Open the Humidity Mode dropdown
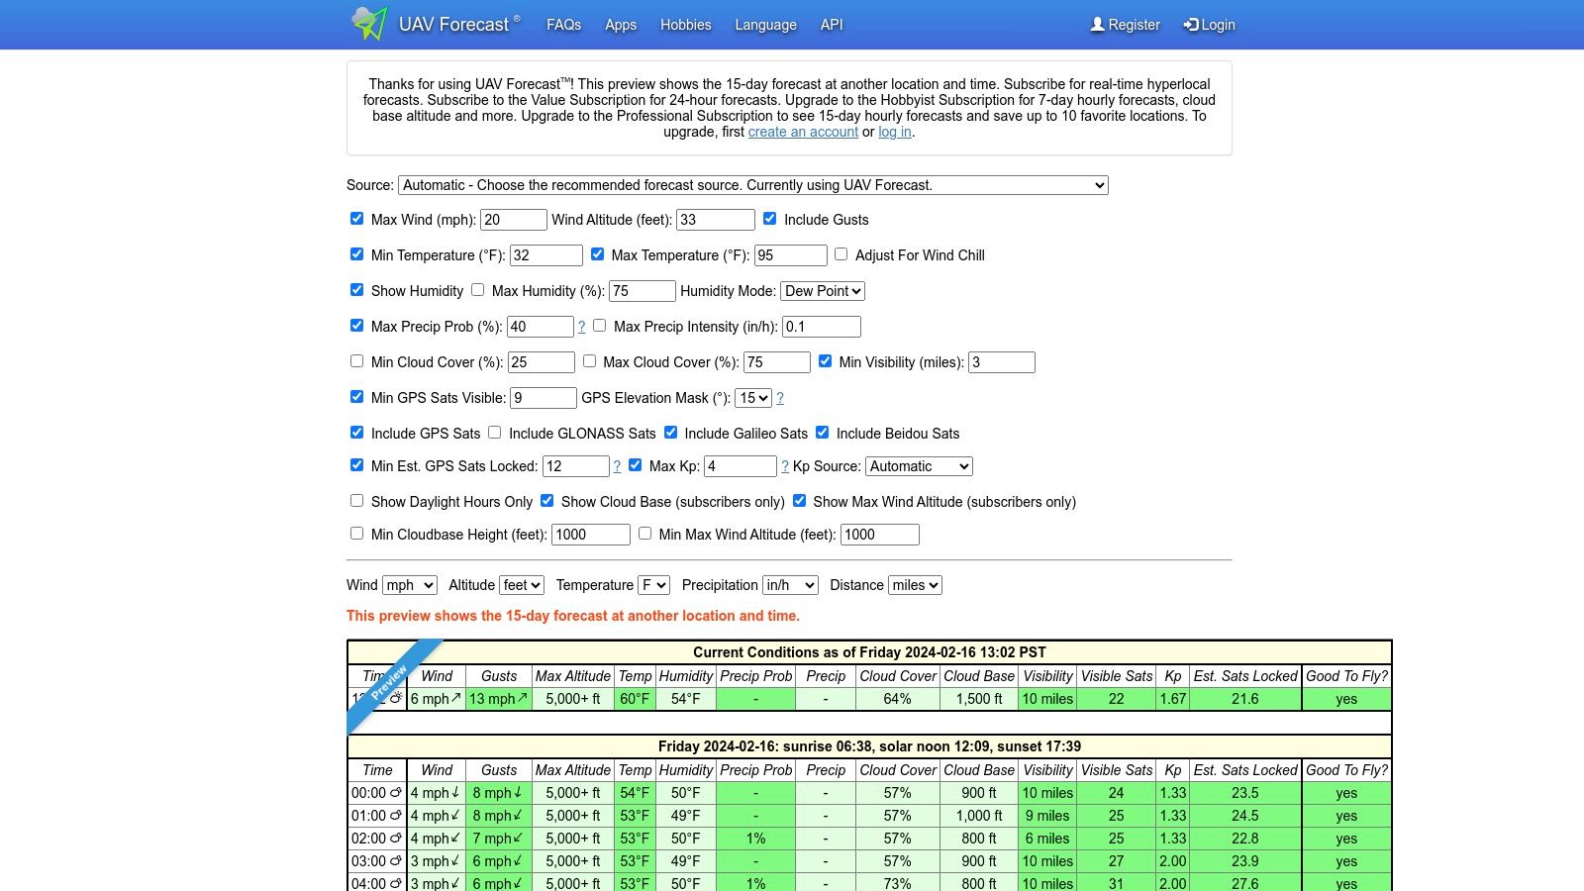The image size is (1584, 891). click(x=823, y=291)
